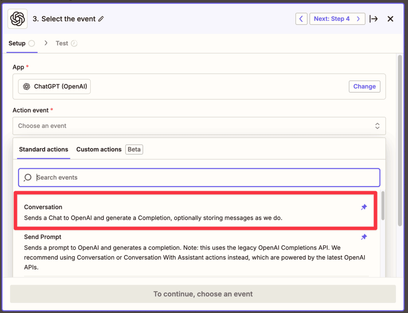Close the step editor panel
Image resolution: width=408 pixels, height=313 pixels.
click(390, 19)
